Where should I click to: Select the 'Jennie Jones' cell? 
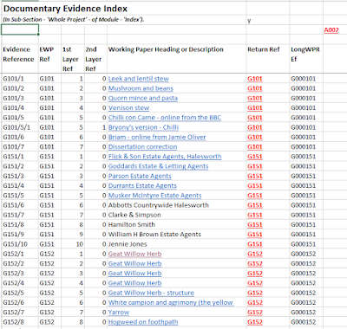(x=177, y=244)
